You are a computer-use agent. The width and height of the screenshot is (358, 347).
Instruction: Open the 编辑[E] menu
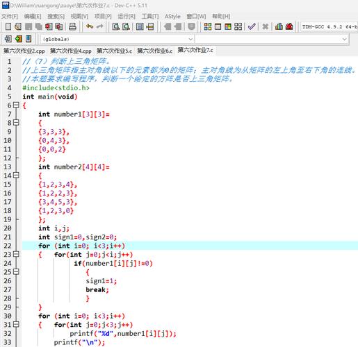coord(33,16)
